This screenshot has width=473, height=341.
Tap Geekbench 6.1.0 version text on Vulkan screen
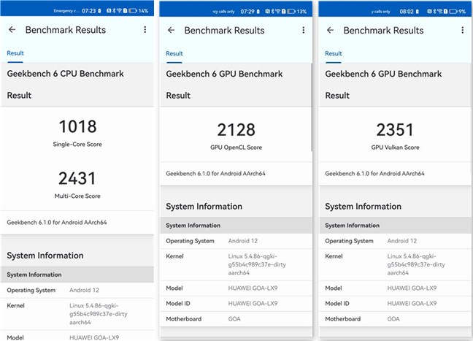[374, 174]
